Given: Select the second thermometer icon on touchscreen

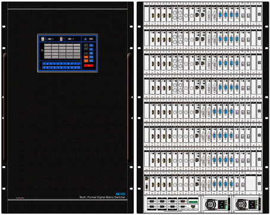Looking at the screenshot, I should click(61, 39).
